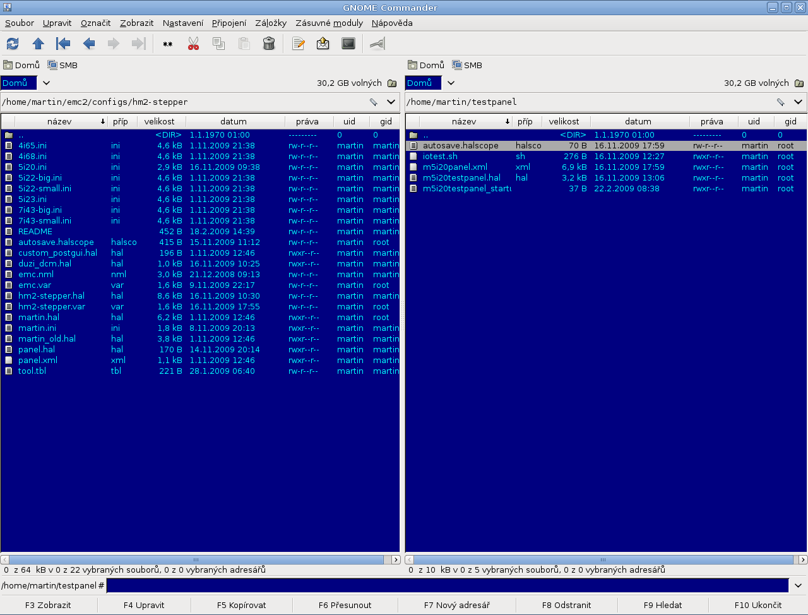Open the left panel Domů device dropdown
The height and width of the screenshot is (615, 808).
[x=46, y=83]
